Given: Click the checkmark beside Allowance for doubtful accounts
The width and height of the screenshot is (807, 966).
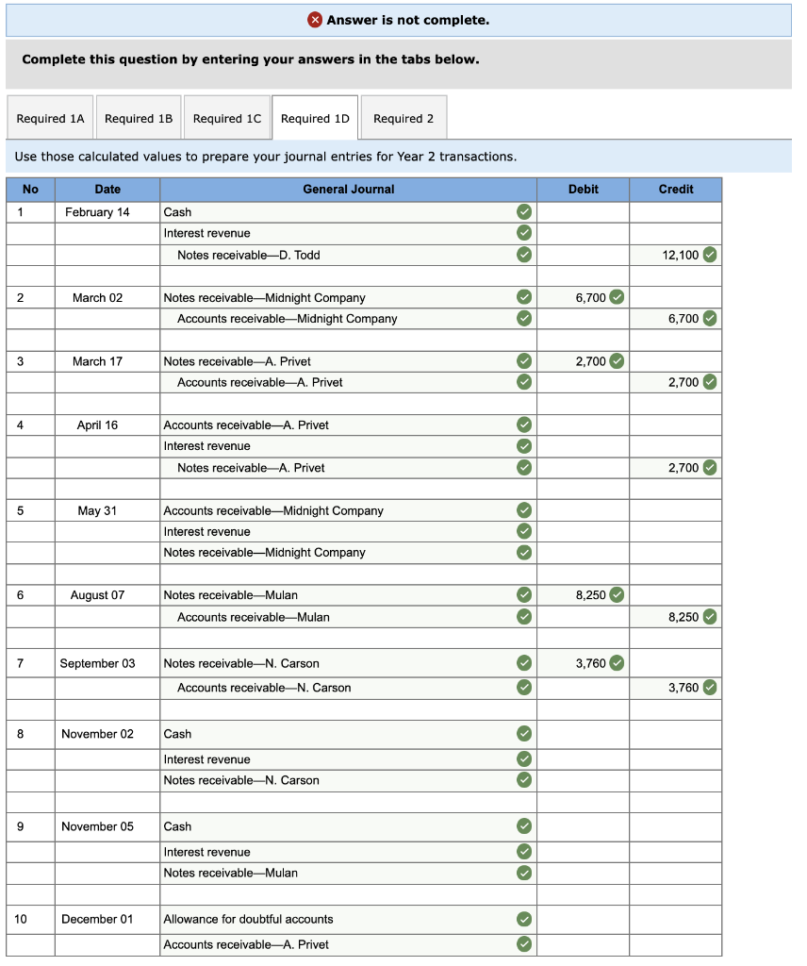Looking at the screenshot, I should click(x=524, y=919).
